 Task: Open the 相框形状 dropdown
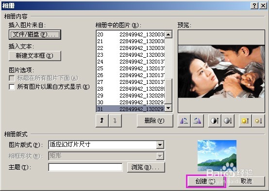(x=160, y=156)
